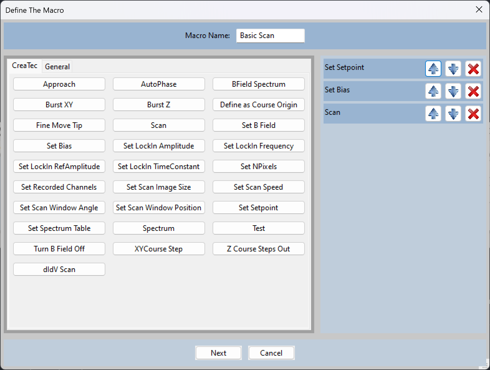Move Set Bias step up
490x370 pixels.
(x=433, y=91)
